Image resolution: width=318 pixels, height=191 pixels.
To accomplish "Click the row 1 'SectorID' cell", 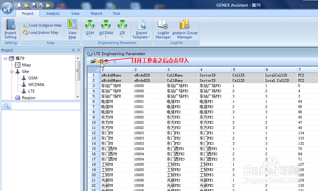I will coord(215,75).
